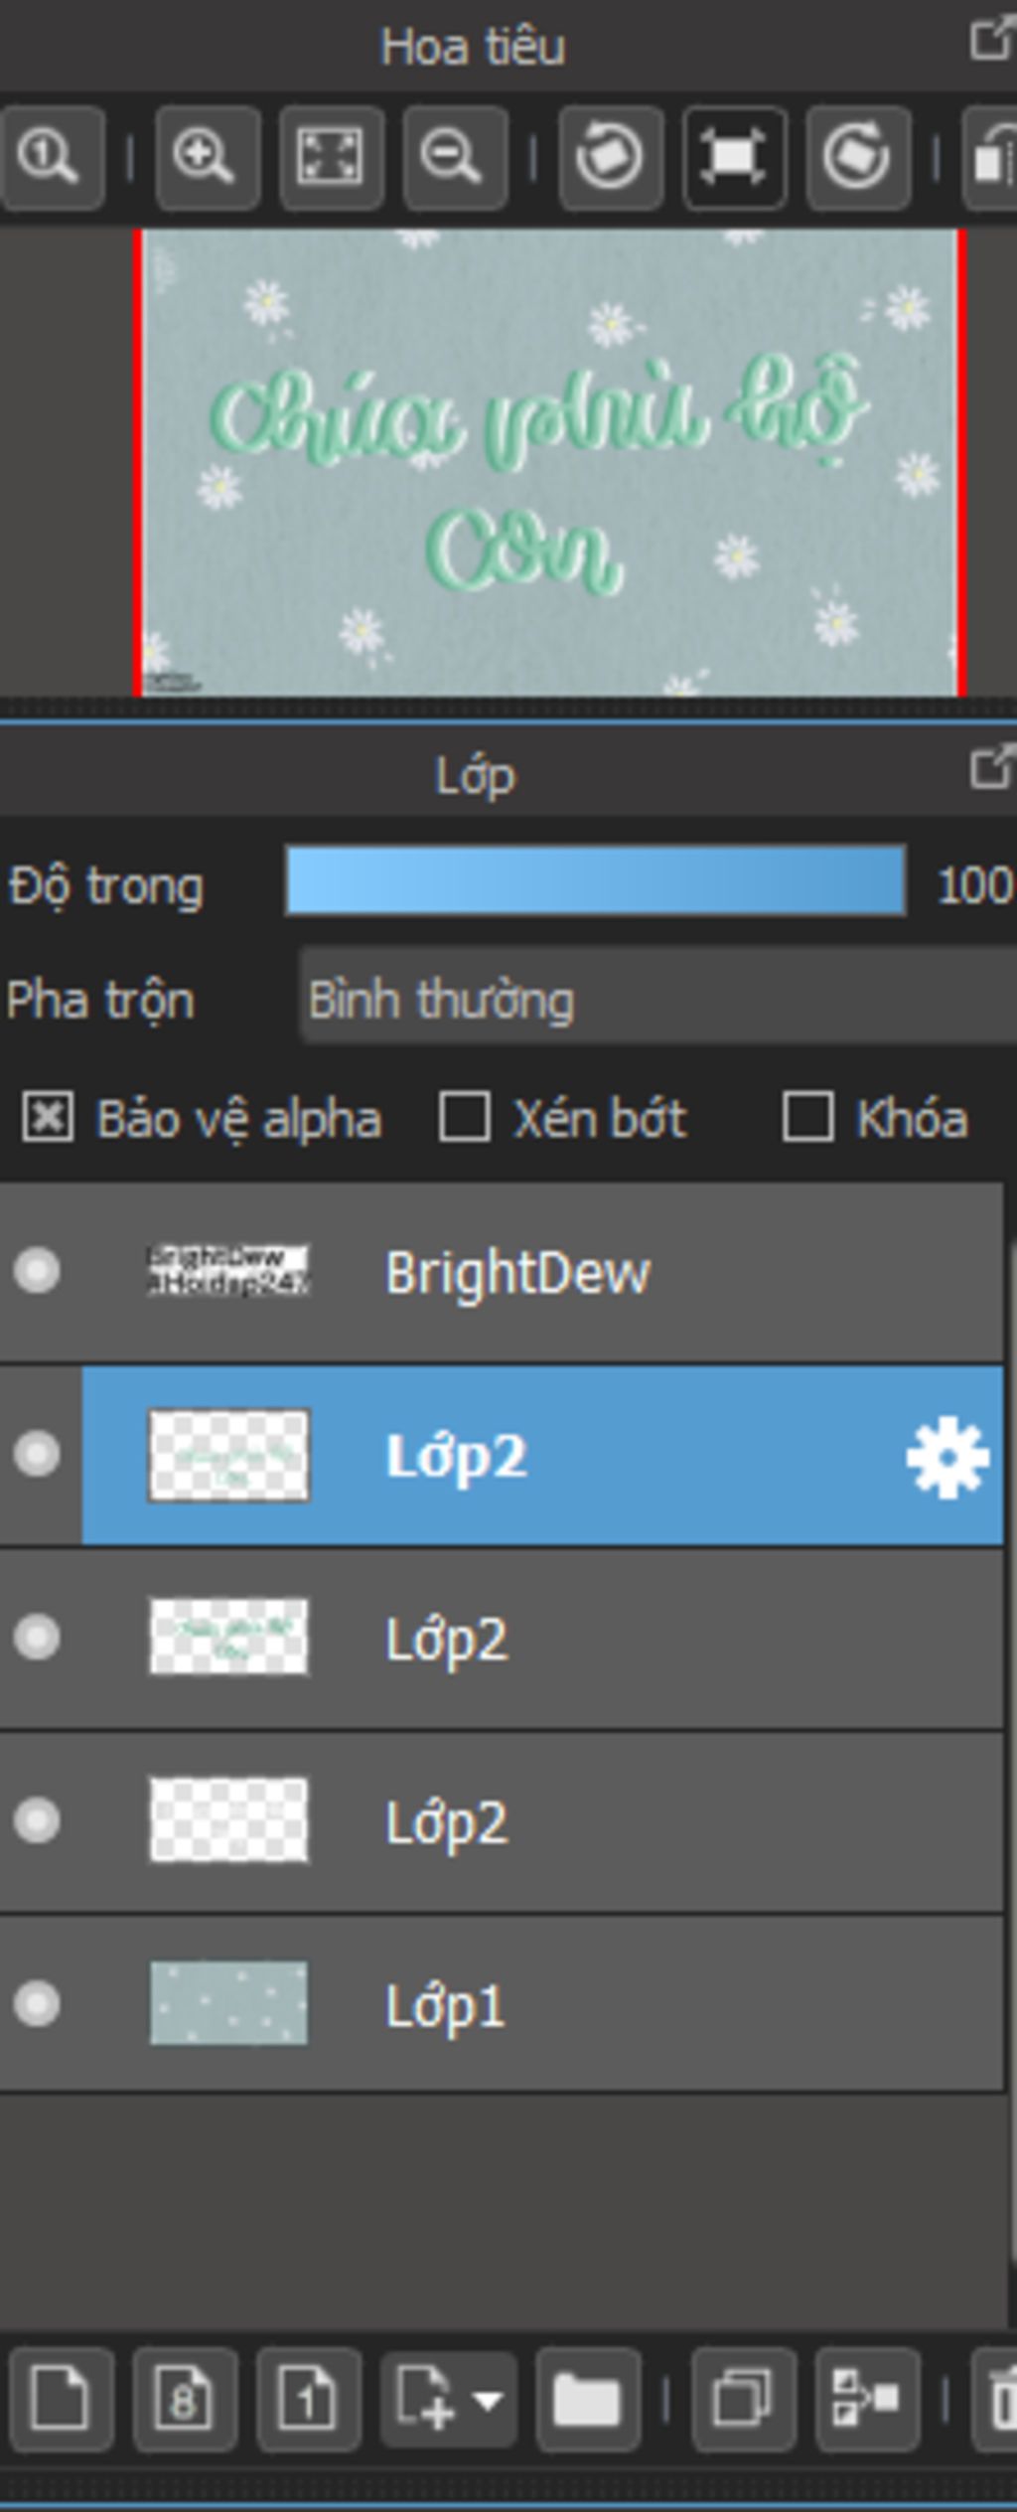Image resolution: width=1017 pixels, height=2512 pixels.
Task: Add a new 8-bit layer
Action: (x=185, y=2400)
